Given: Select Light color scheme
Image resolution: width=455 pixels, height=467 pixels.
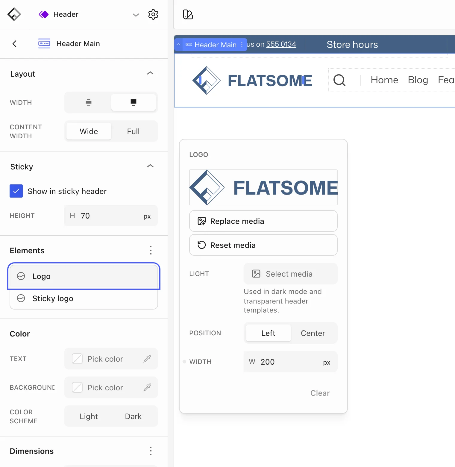Looking at the screenshot, I should 89,416.
